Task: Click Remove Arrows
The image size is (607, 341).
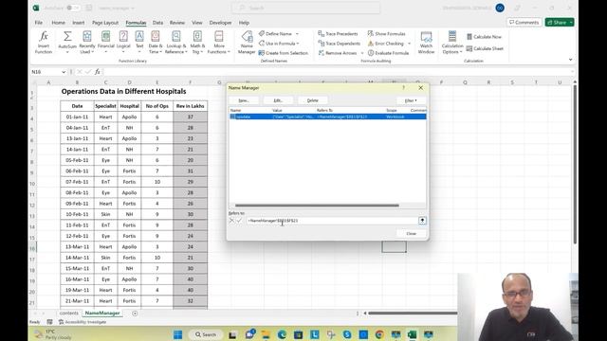Action: (x=338, y=53)
